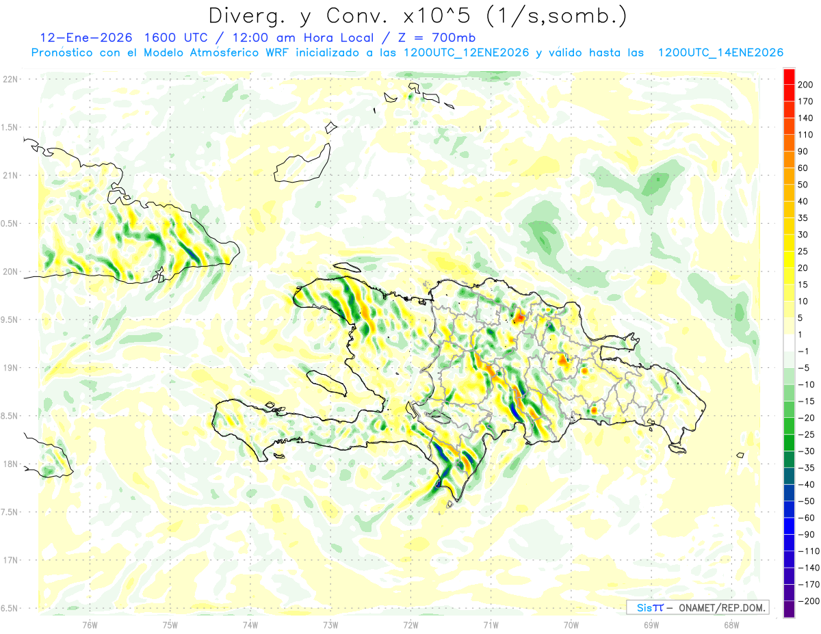Click the "21N" latitude label
Image resolution: width=821 pixels, height=634 pixels.
click(10, 175)
